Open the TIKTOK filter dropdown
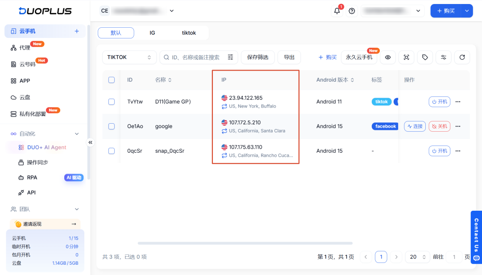This screenshot has height=275, width=482. click(129, 57)
